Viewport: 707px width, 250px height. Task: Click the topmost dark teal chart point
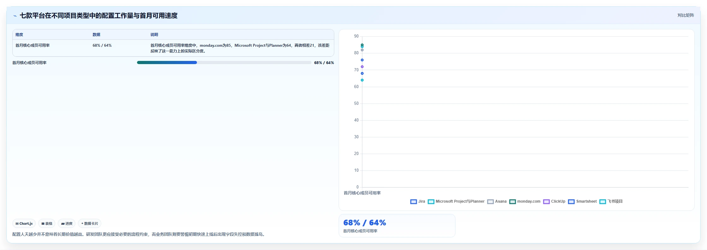[362, 45]
